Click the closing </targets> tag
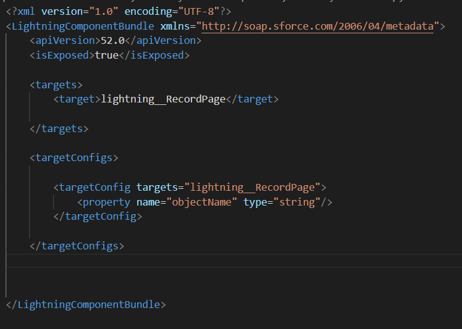 click(x=59, y=129)
